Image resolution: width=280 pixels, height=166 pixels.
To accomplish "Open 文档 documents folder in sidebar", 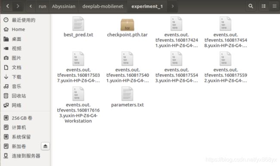I will point(25,68).
